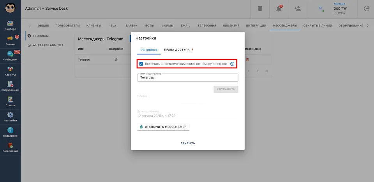Open the Заявки settings tab
The width and height of the screenshot is (374, 182).
(x=131, y=26)
